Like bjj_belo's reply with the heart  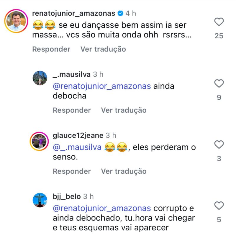pyautogui.click(x=219, y=206)
